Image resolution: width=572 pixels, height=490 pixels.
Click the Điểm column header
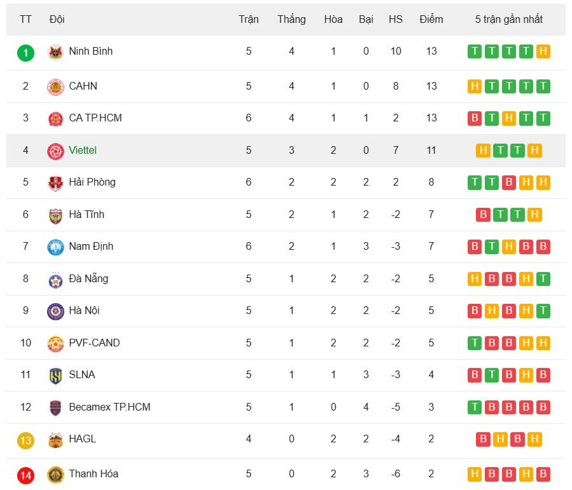tap(431, 19)
